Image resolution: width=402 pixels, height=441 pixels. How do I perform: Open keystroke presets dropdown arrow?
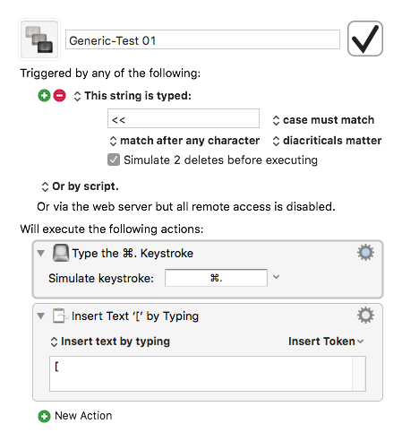click(x=277, y=277)
